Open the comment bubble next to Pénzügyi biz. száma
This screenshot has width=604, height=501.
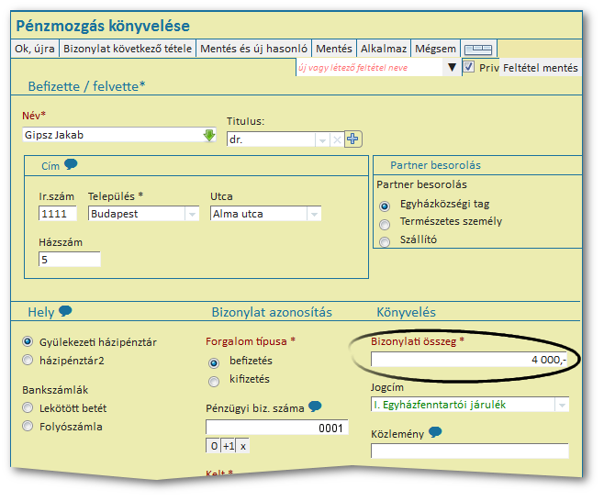pyautogui.click(x=315, y=406)
